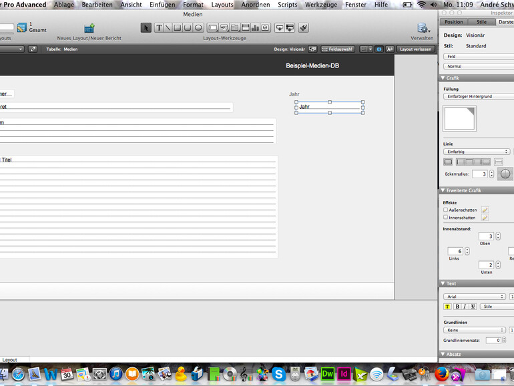Open the Grundlinien Keine dropdown
The width and height of the screenshot is (514, 386).
[x=475, y=330]
